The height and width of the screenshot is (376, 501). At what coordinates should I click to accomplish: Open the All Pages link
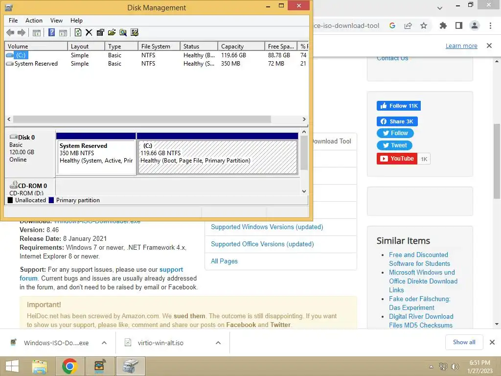[x=224, y=261]
